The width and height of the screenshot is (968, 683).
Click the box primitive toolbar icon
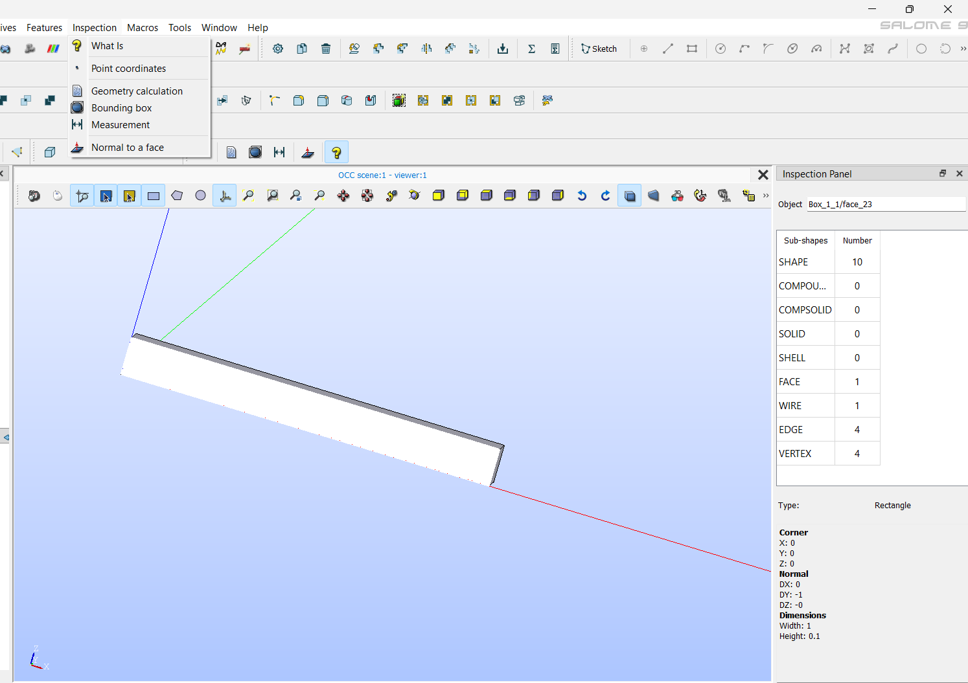tap(50, 152)
